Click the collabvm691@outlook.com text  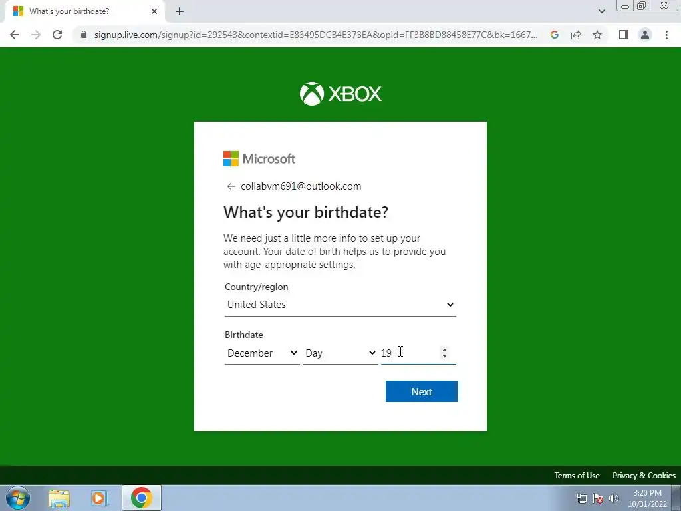click(301, 186)
